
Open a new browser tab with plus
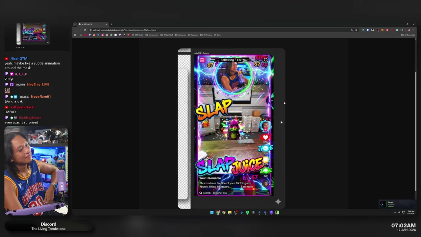click(111, 24)
